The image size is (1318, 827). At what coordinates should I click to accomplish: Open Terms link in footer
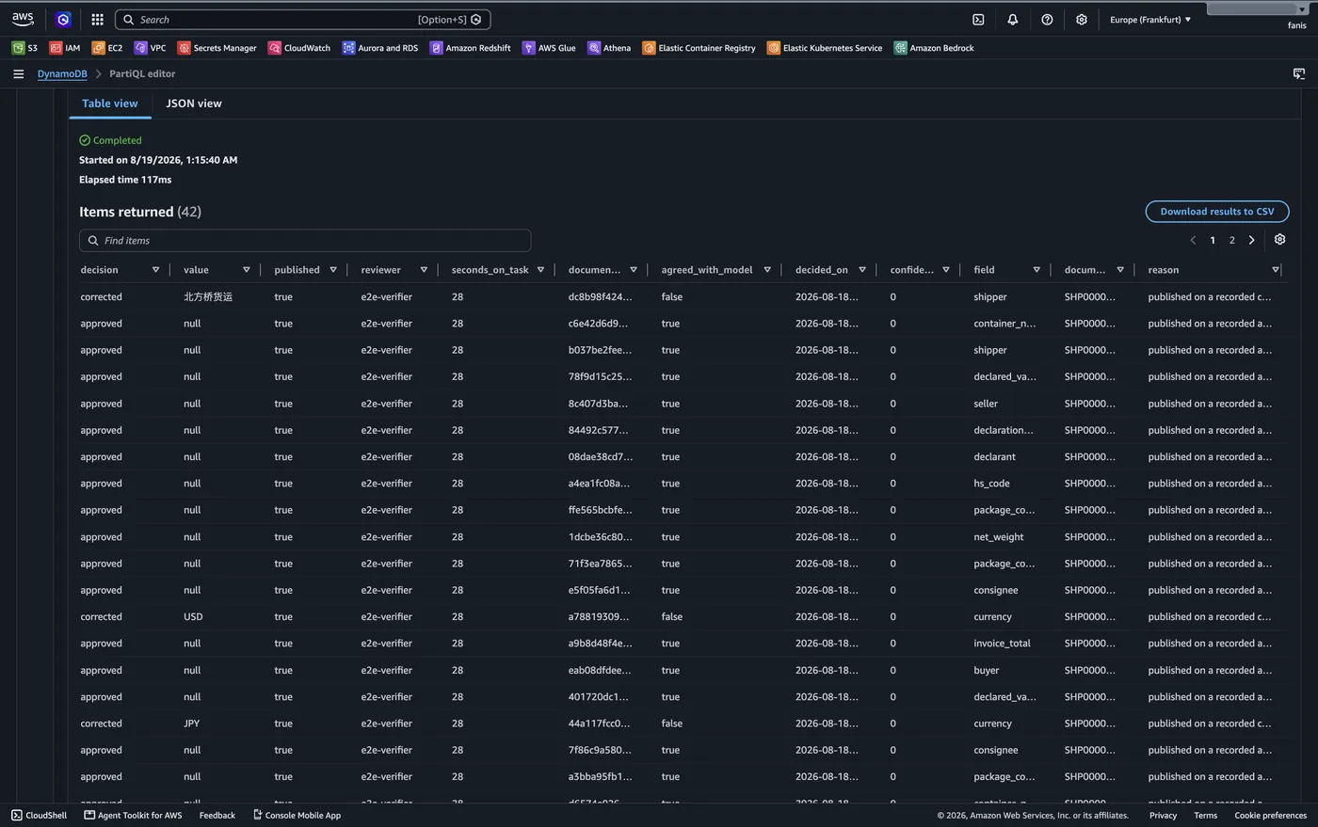coord(1205,816)
